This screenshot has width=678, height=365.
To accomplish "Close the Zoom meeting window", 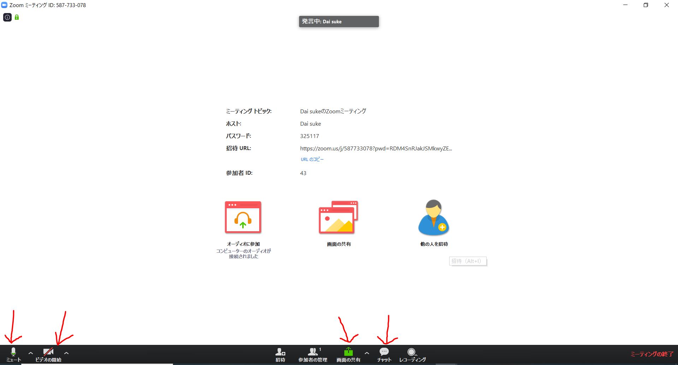I will pyautogui.click(x=667, y=5).
